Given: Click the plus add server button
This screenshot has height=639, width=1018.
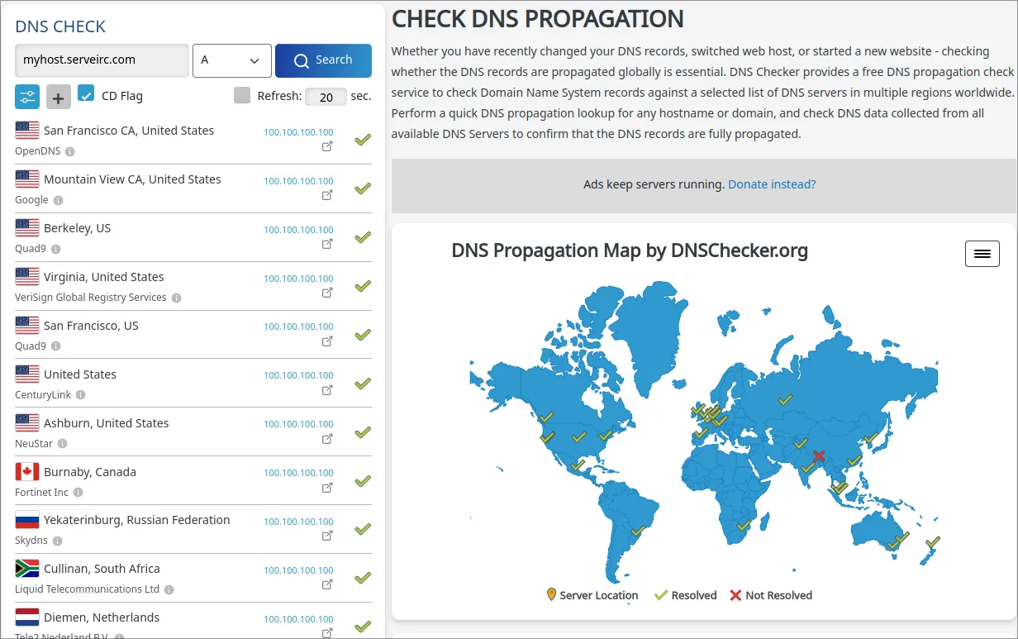Looking at the screenshot, I should click(x=59, y=97).
